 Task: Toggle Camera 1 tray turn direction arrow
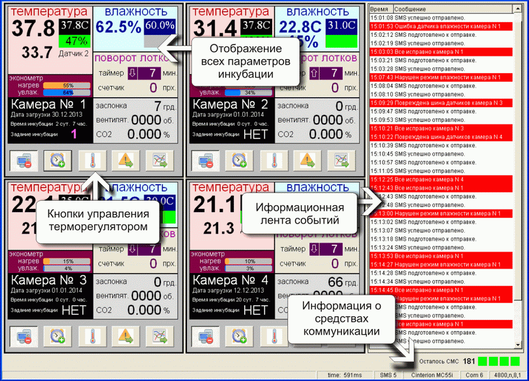pos(133,73)
